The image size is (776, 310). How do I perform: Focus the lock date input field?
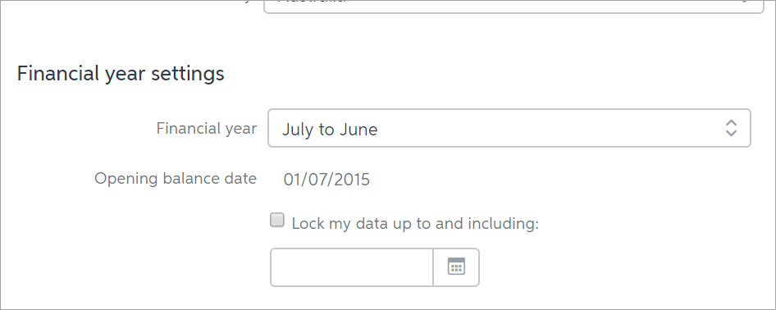tap(351, 267)
